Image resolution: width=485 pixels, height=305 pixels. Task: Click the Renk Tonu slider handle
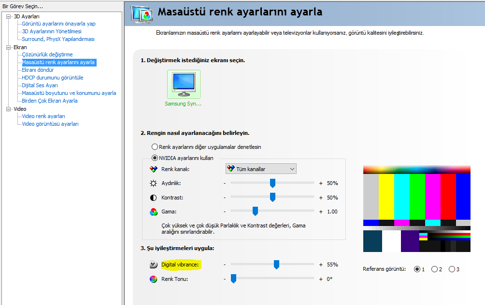click(233, 278)
